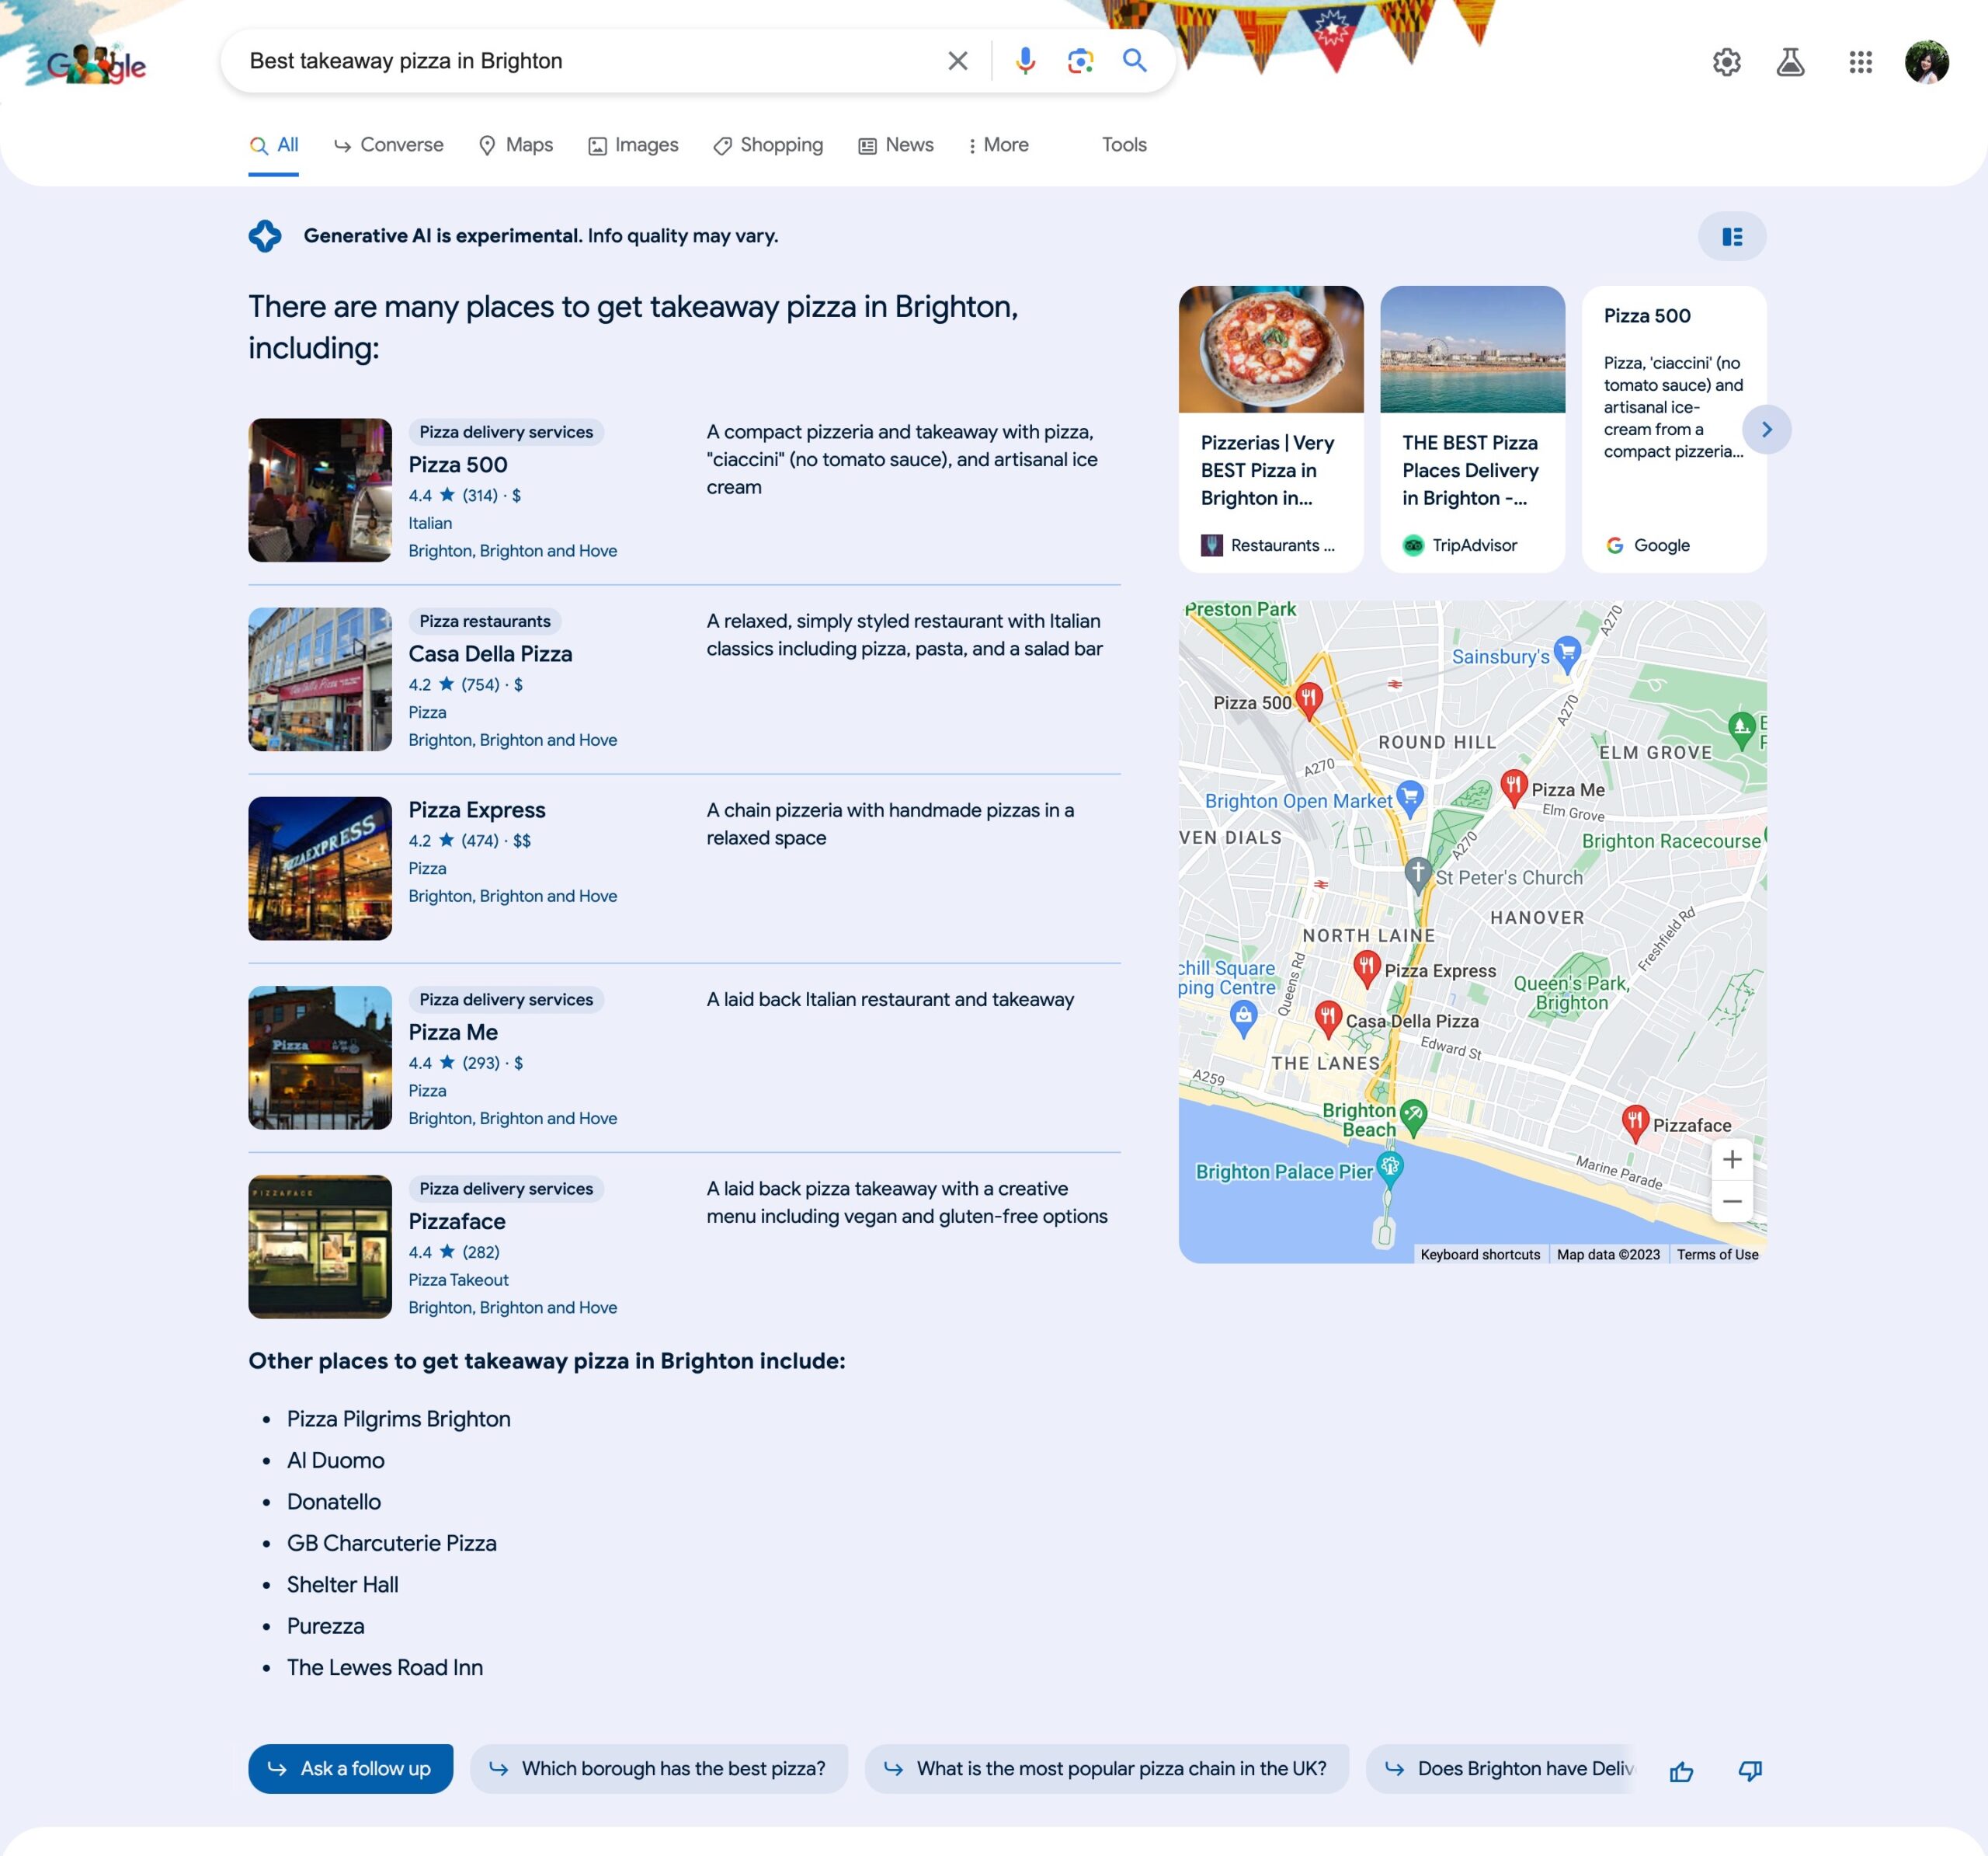Open the Pizza Express listing title

[477, 810]
